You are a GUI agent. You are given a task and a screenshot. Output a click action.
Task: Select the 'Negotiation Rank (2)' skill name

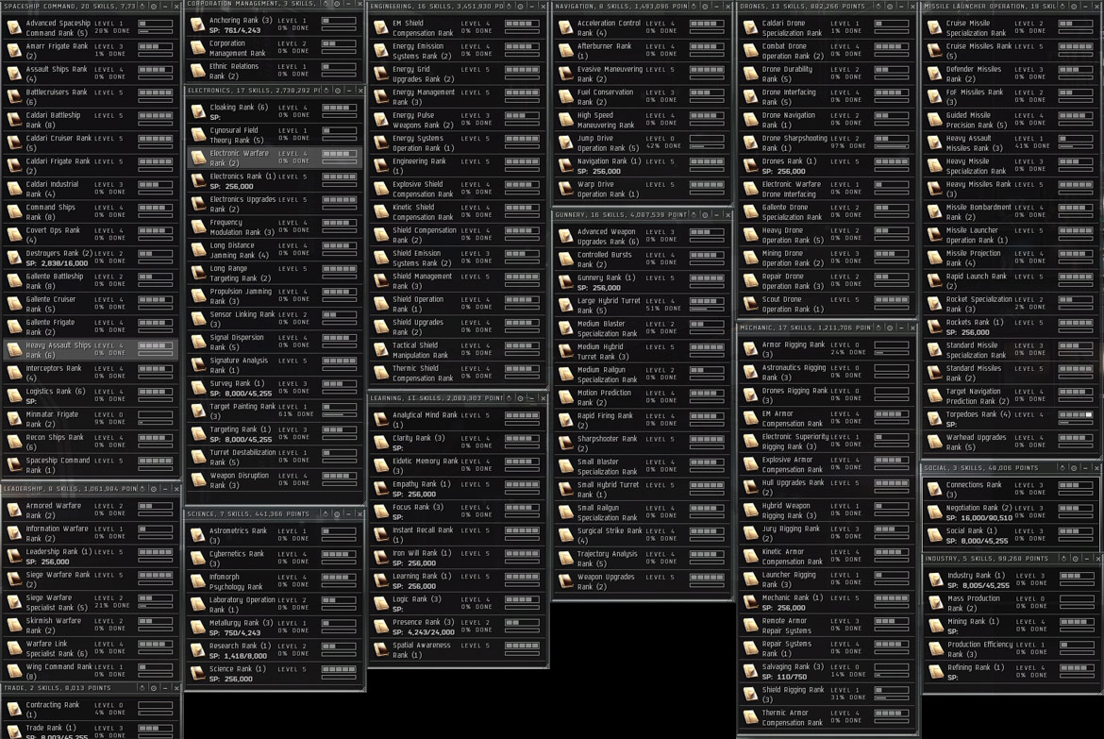[x=979, y=508]
